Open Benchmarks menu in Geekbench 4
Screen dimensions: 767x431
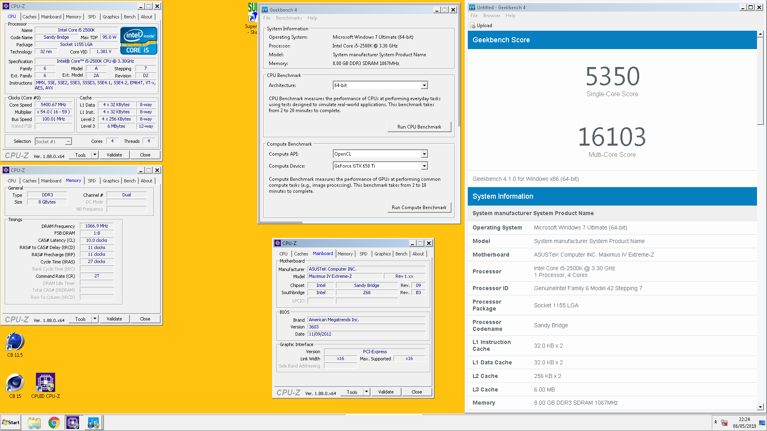tap(289, 18)
